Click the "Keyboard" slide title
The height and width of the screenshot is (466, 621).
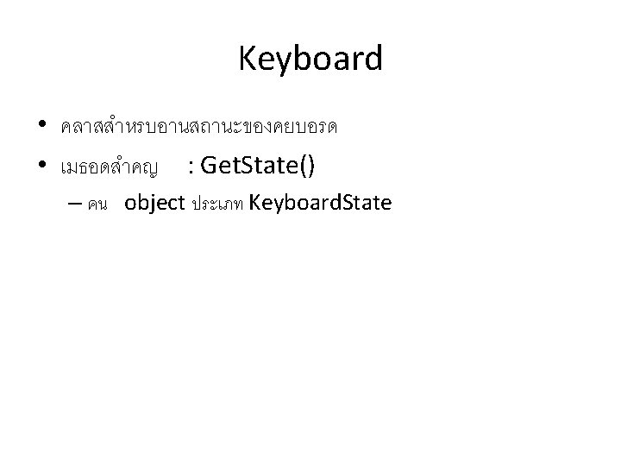310,60
